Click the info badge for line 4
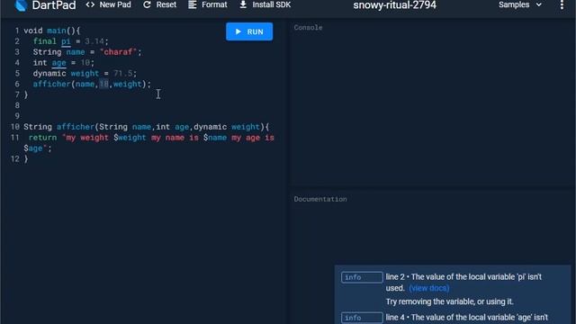The image size is (576, 324). tap(362, 318)
